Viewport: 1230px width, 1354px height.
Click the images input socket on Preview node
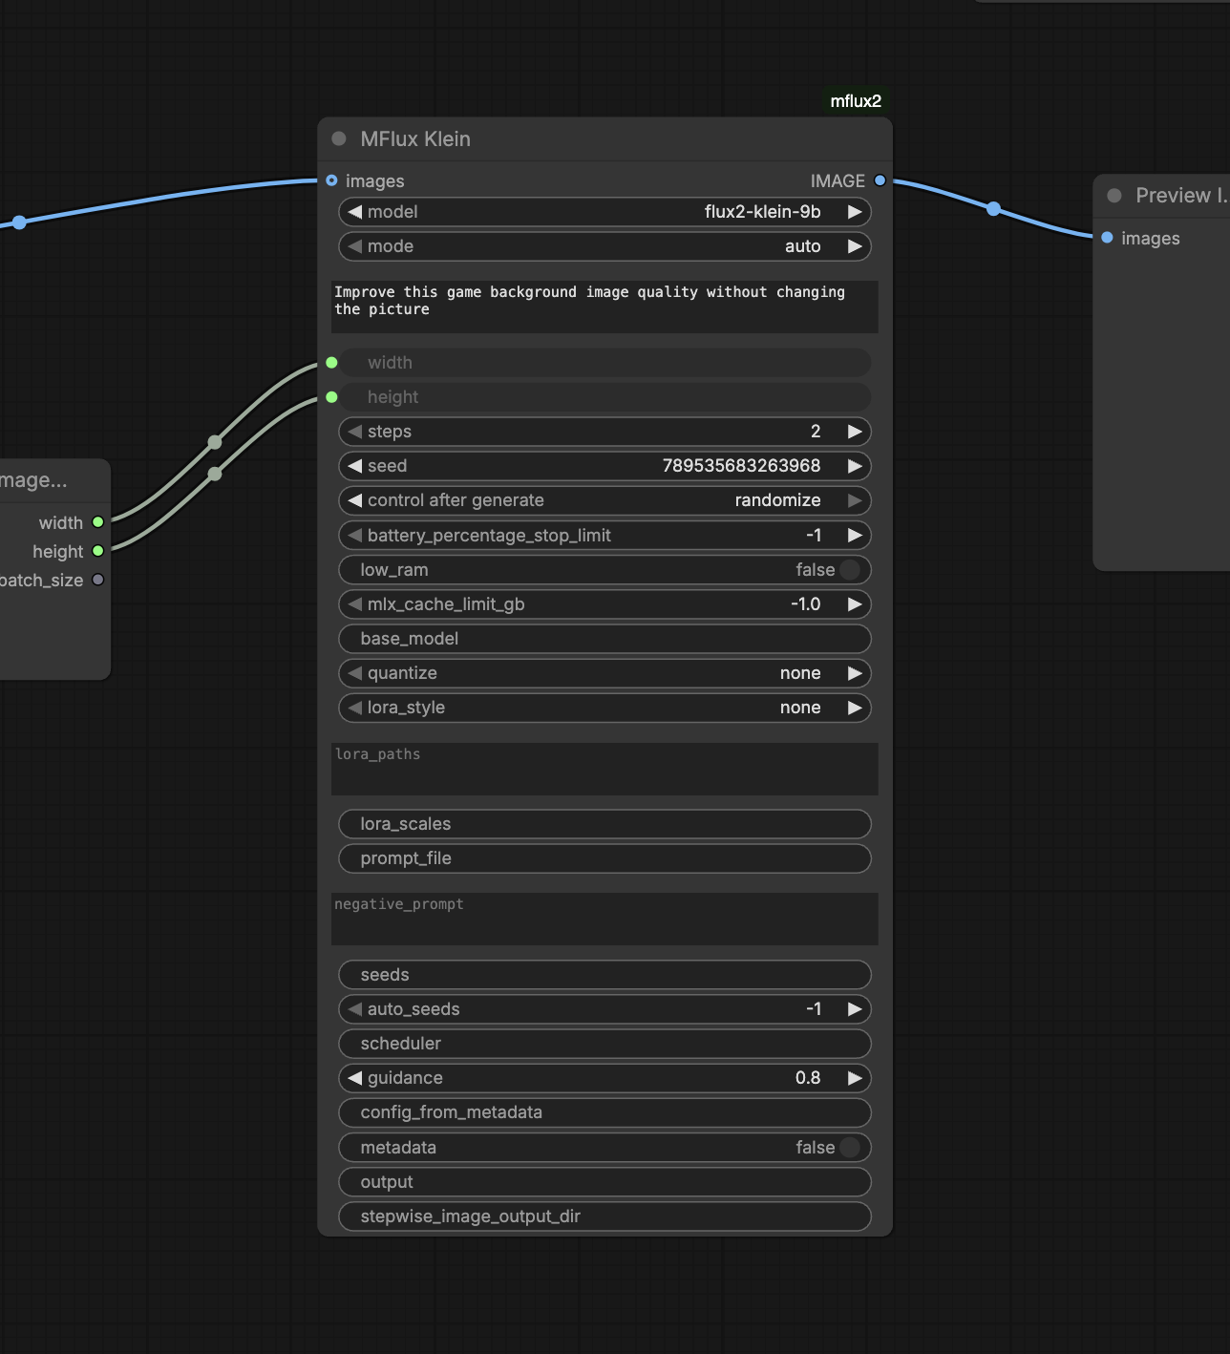[x=1107, y=238]
